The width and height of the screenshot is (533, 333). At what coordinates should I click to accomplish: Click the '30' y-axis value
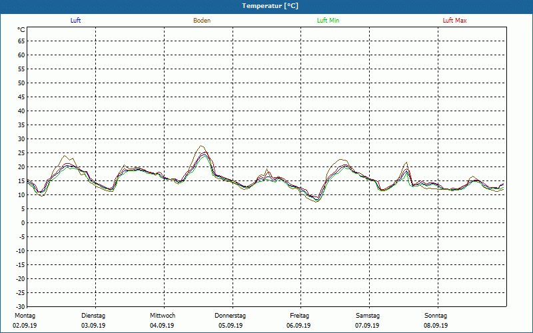[21, 139]
